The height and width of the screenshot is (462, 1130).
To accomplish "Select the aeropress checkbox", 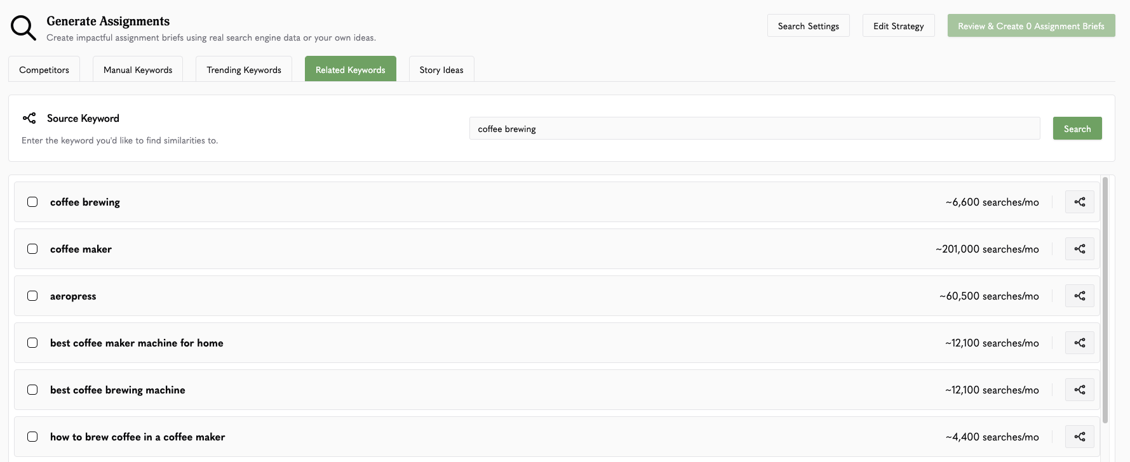I will (x=32, y=296).
